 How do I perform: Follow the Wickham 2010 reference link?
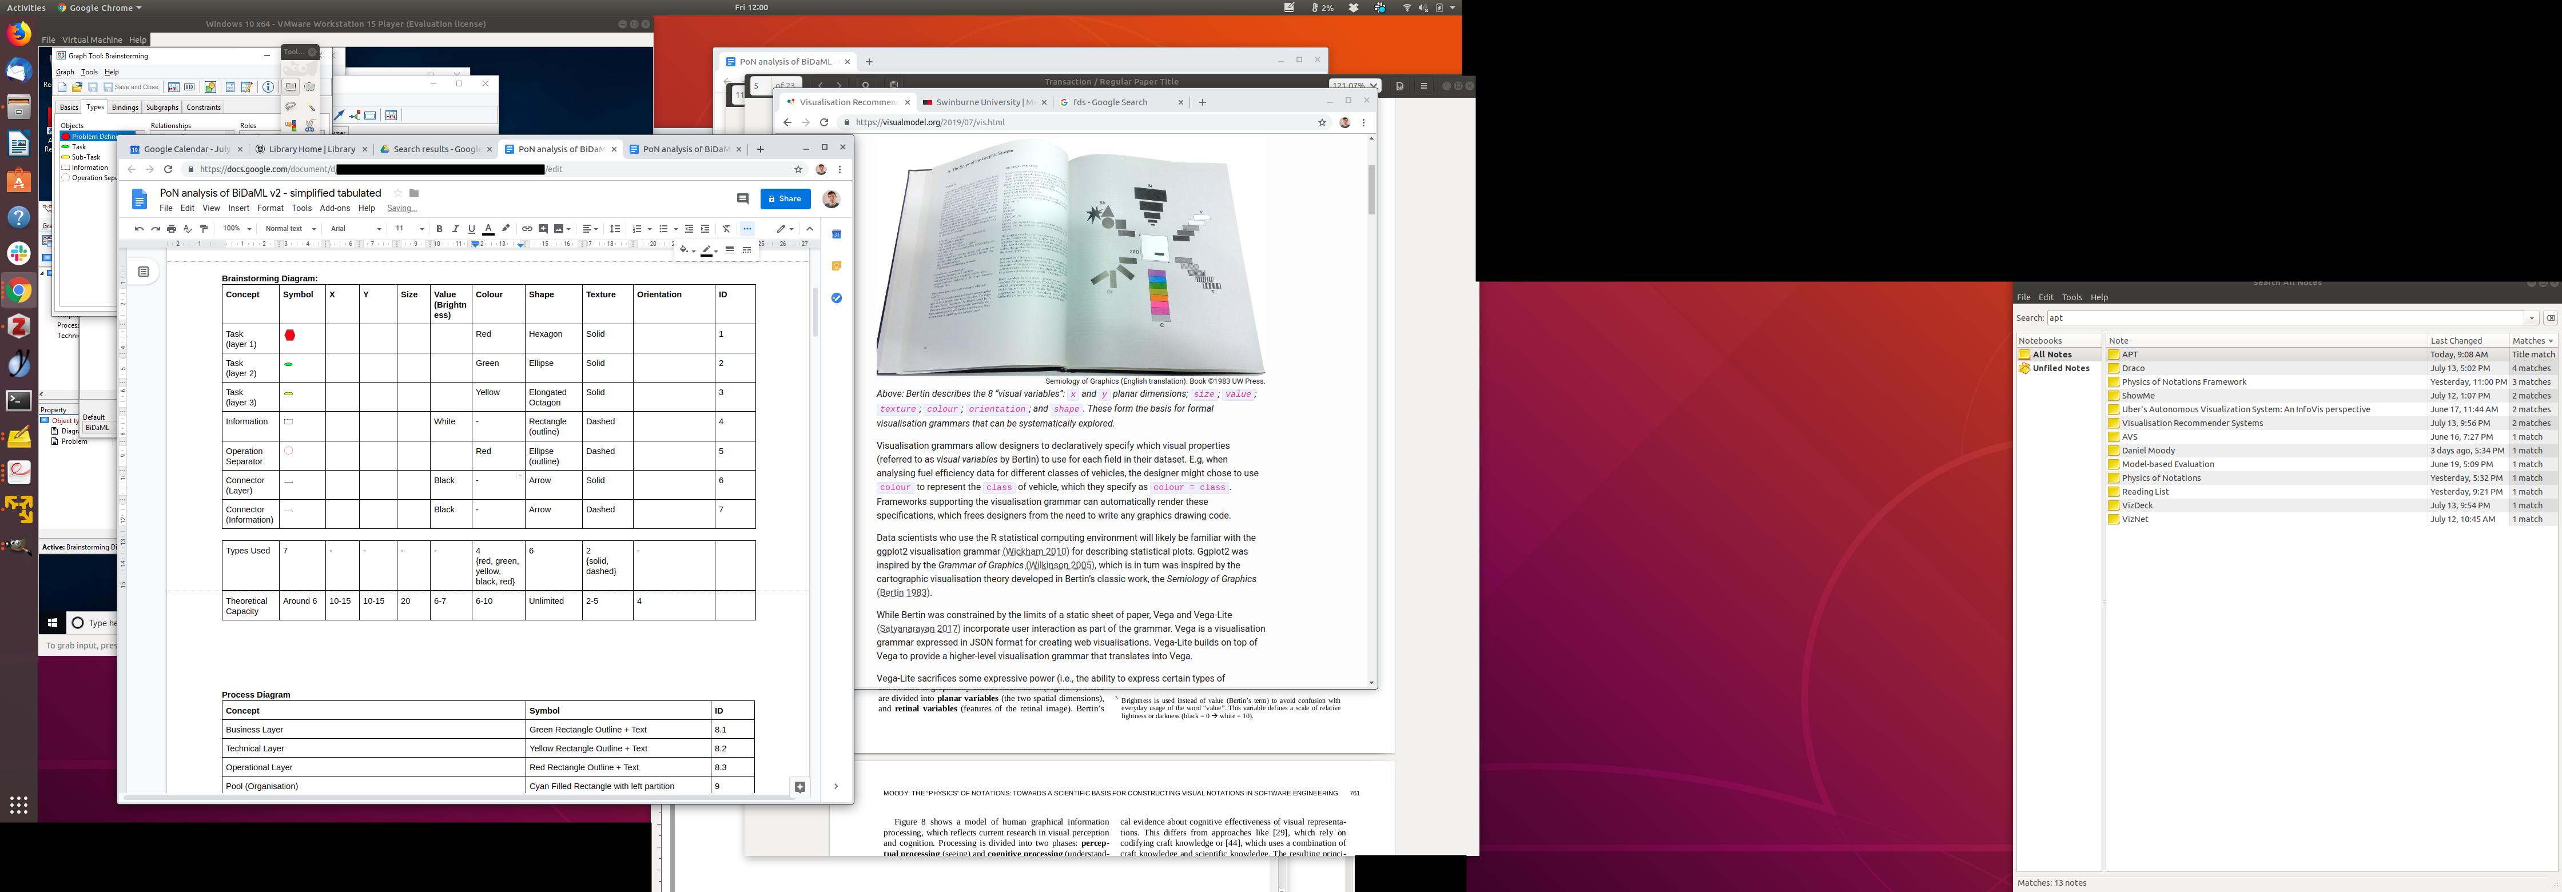1035,552
